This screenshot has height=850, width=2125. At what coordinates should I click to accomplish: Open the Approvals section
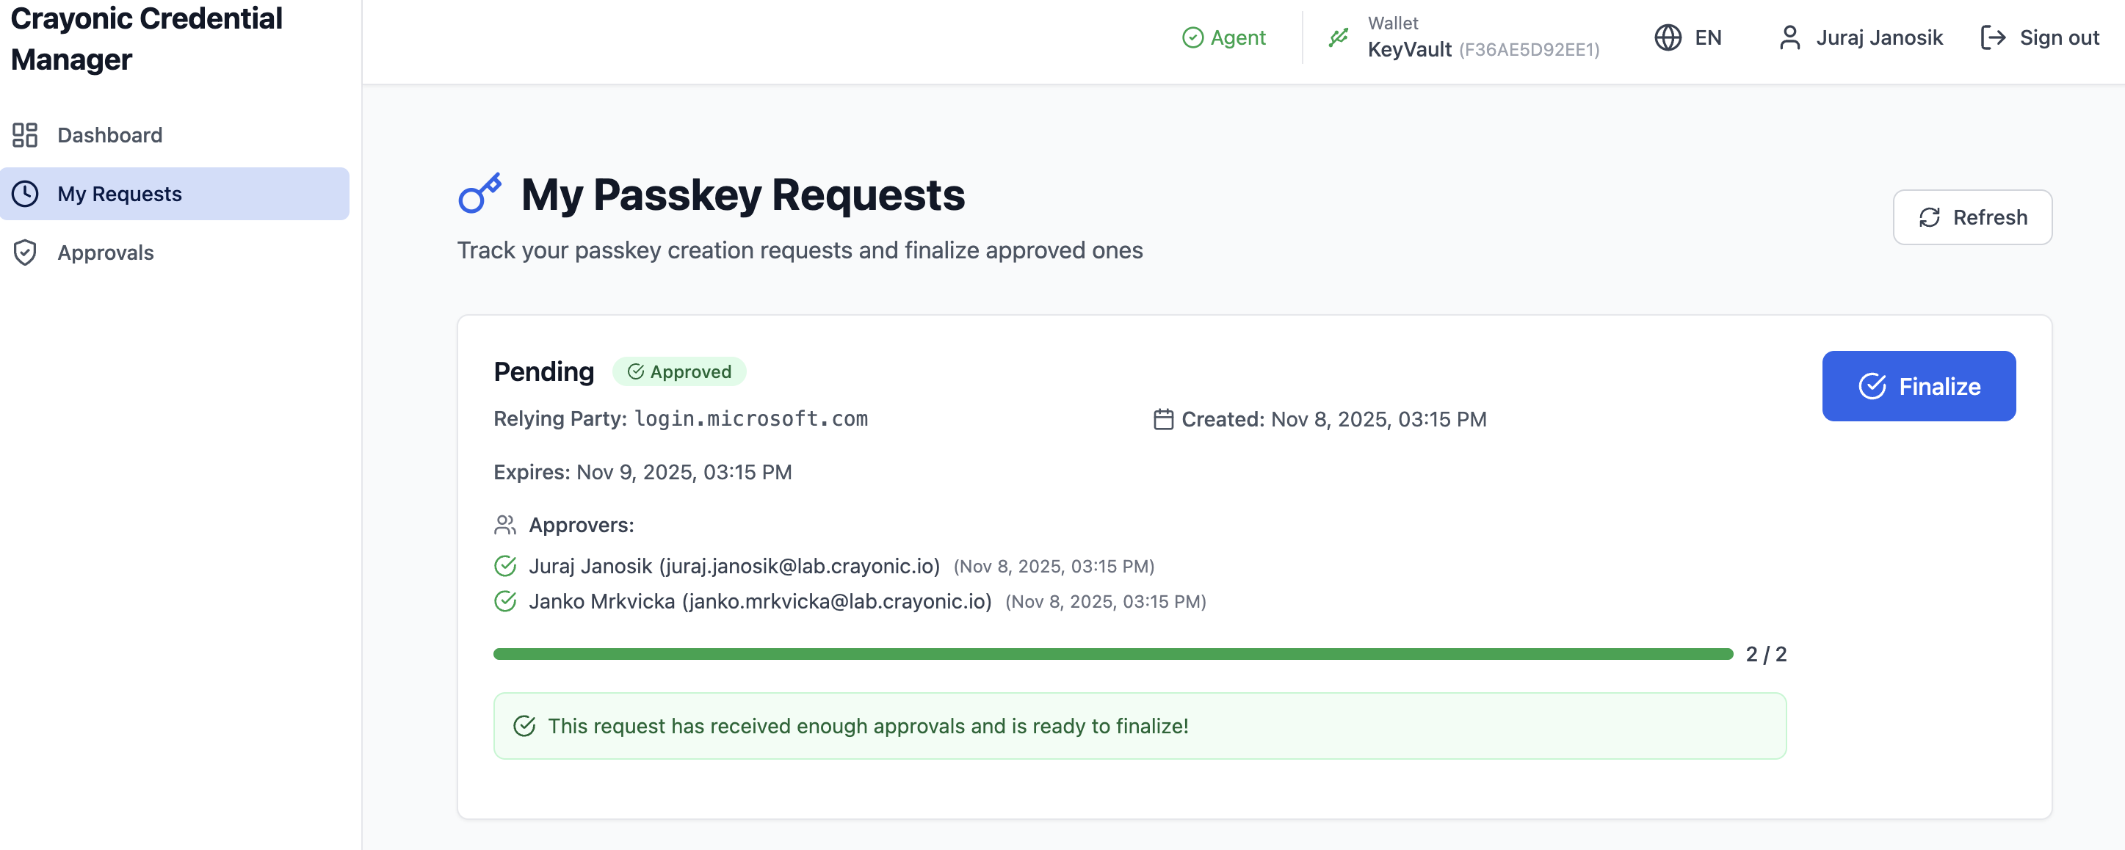tap(106, 253)
